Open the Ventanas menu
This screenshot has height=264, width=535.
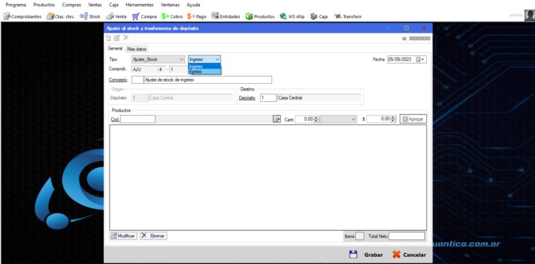coord(170,5)
